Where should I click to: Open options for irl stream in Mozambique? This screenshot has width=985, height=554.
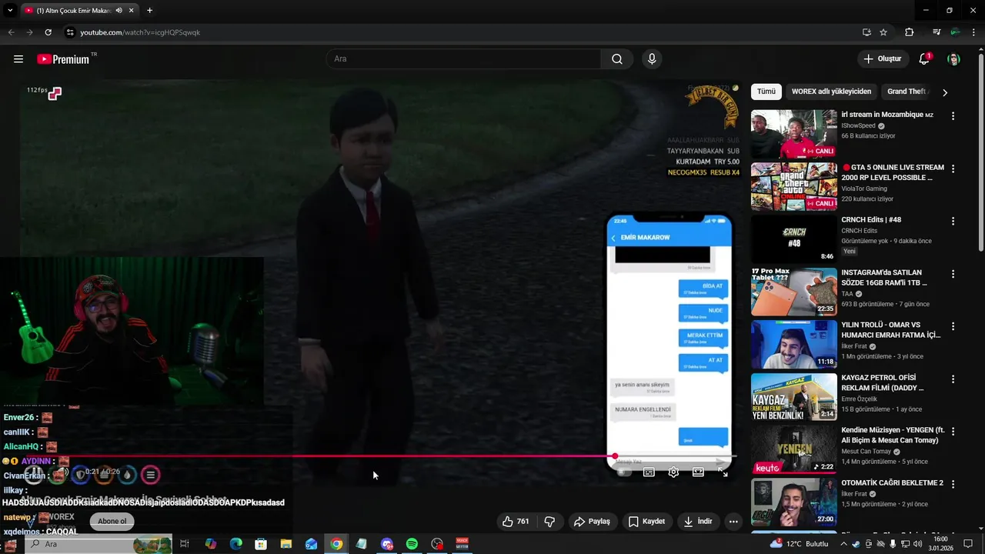pyautogui.click(x=953, y=116)
